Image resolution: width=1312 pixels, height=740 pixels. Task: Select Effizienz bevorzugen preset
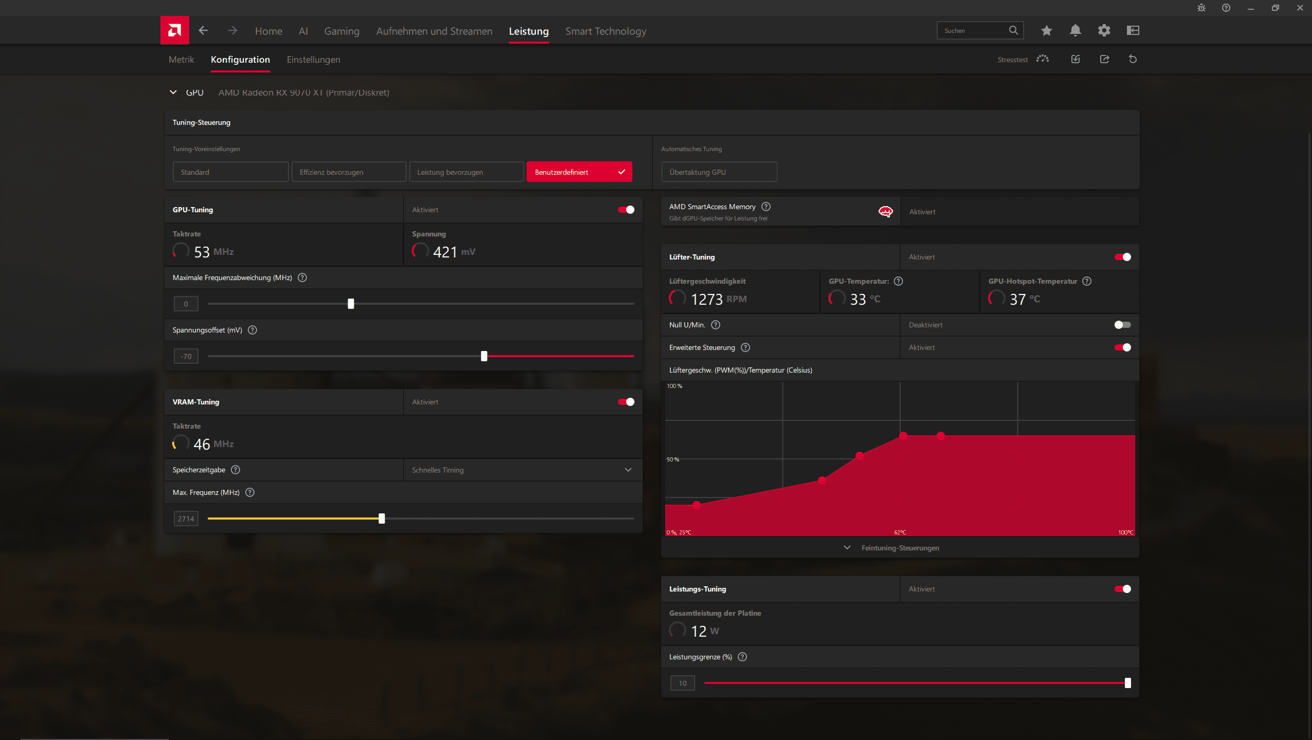click(x=349, y=172)
